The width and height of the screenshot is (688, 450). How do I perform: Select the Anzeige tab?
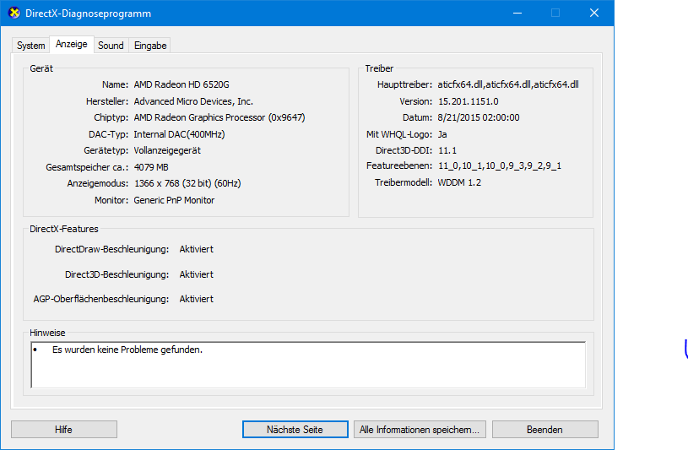[72, 45]
